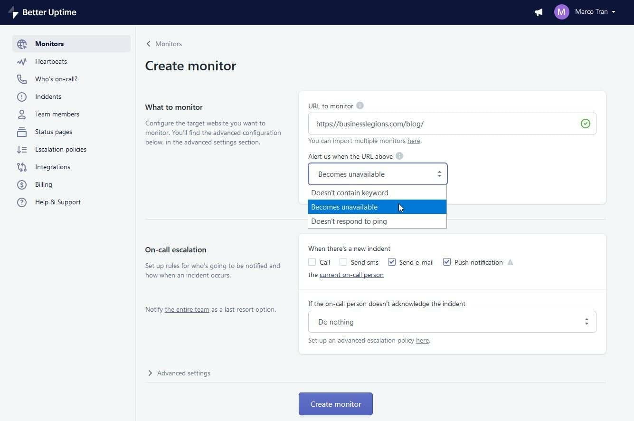
Task: Select Who's on-call from the sidebar
Action: click(56, 79)
